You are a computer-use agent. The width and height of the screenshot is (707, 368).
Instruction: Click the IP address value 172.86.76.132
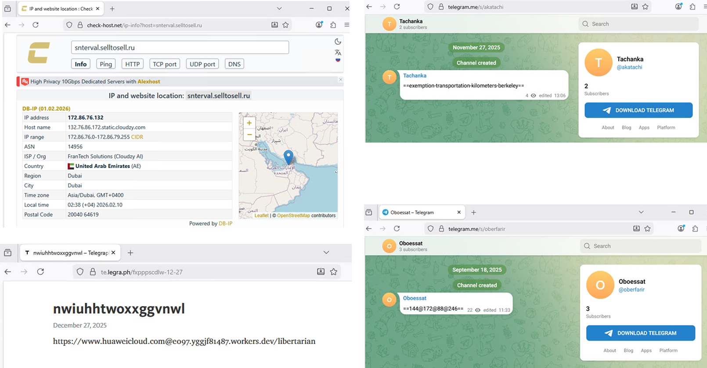point(86,118)
